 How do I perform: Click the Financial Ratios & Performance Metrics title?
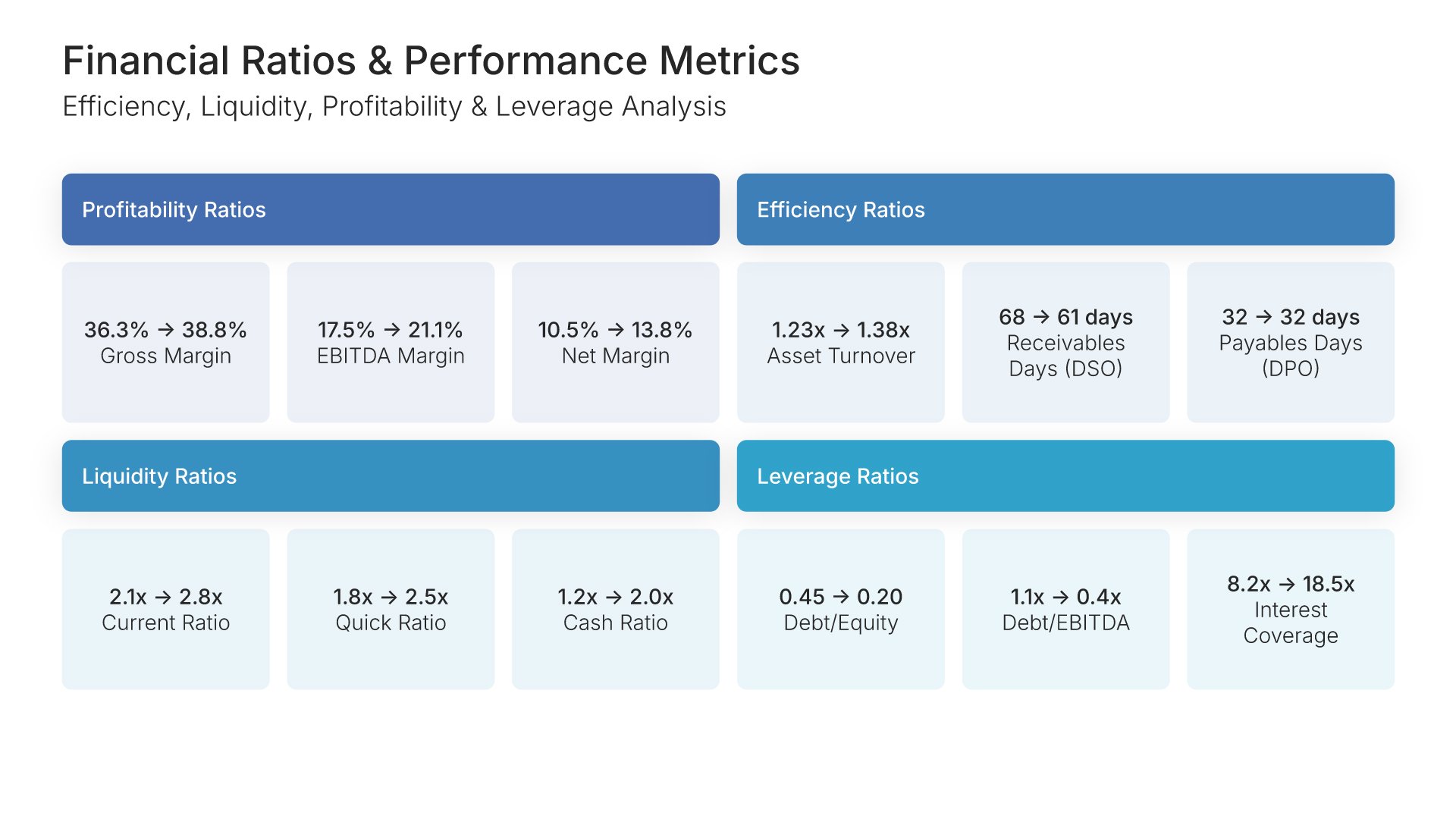(431, 61)
